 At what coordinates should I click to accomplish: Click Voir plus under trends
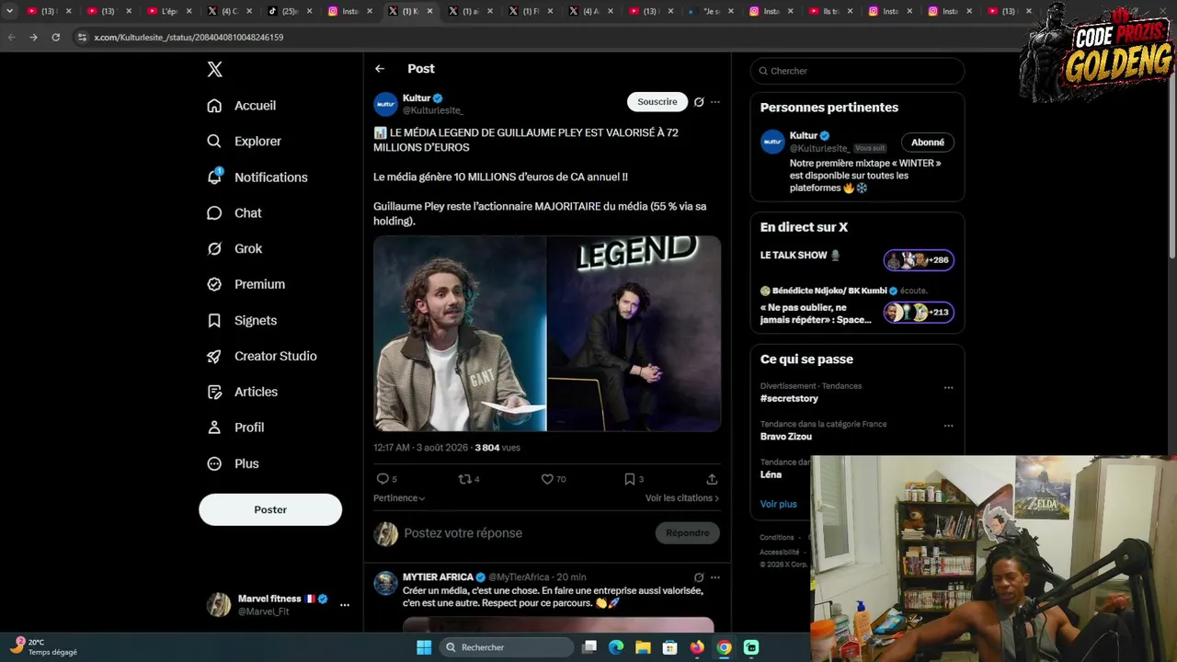(779, 504)
